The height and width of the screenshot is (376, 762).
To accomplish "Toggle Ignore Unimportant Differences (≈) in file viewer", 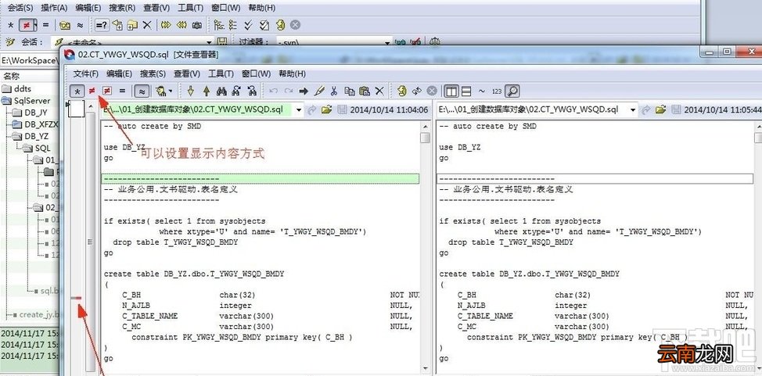I will coord(142,91).
